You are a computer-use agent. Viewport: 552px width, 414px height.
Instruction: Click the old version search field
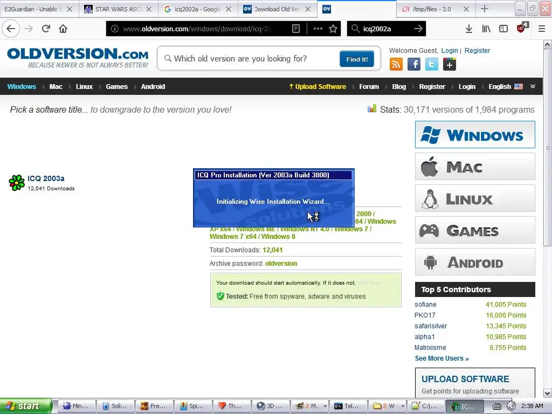pos(250,59)
